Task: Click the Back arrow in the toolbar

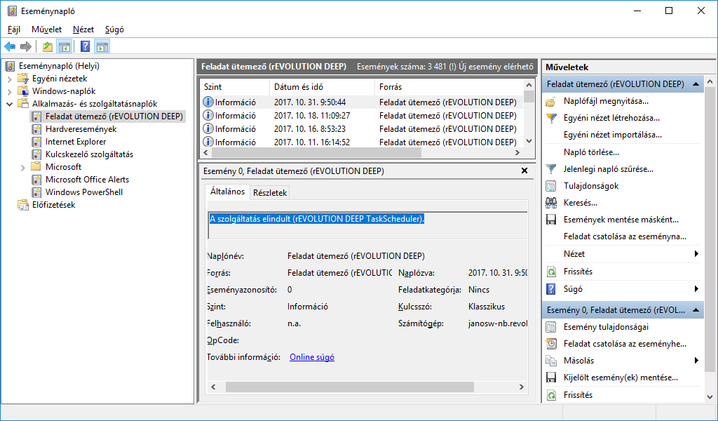Action: 10,47
